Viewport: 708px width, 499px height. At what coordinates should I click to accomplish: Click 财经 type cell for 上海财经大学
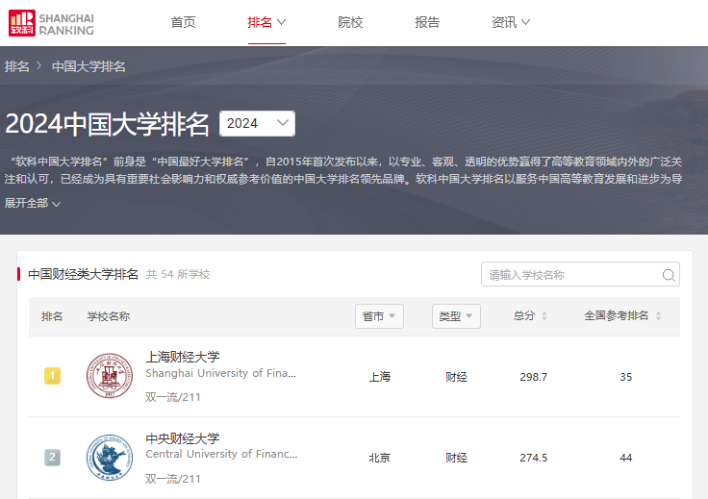(456, 377)
